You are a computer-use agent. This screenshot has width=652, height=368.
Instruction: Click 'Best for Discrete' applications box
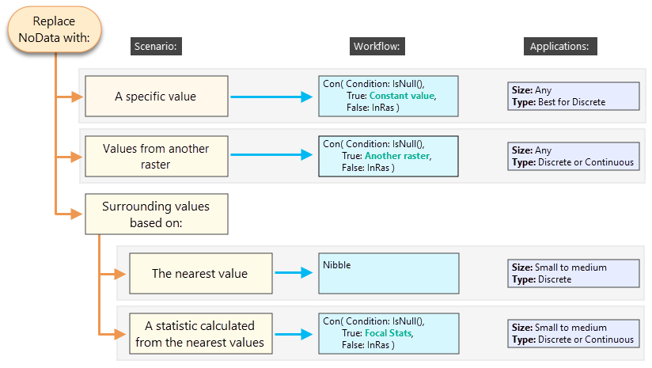click(x=573, y=97)
